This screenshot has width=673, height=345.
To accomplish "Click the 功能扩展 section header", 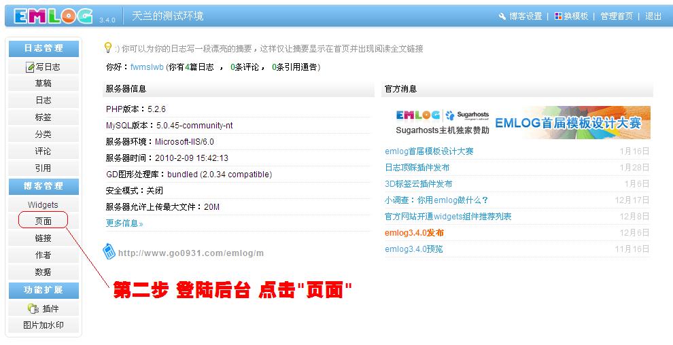I will [x=44, y=290].
